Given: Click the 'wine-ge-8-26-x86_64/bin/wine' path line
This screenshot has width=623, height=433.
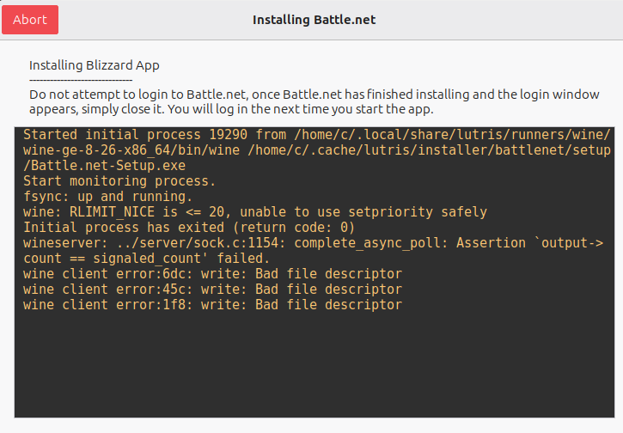Looking at the screenshot, I should tap(316, 150).
